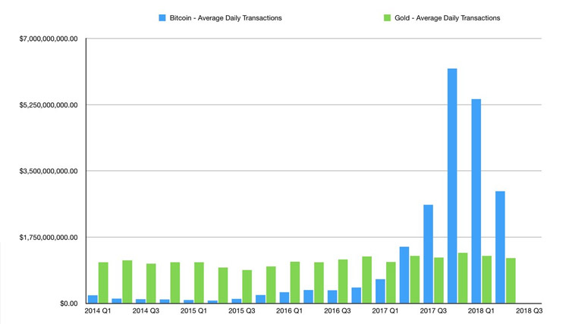Click the blue Bitcoin bar above 2017 Q3
Screen dimensions: 569x324
(x=428, y=254)
